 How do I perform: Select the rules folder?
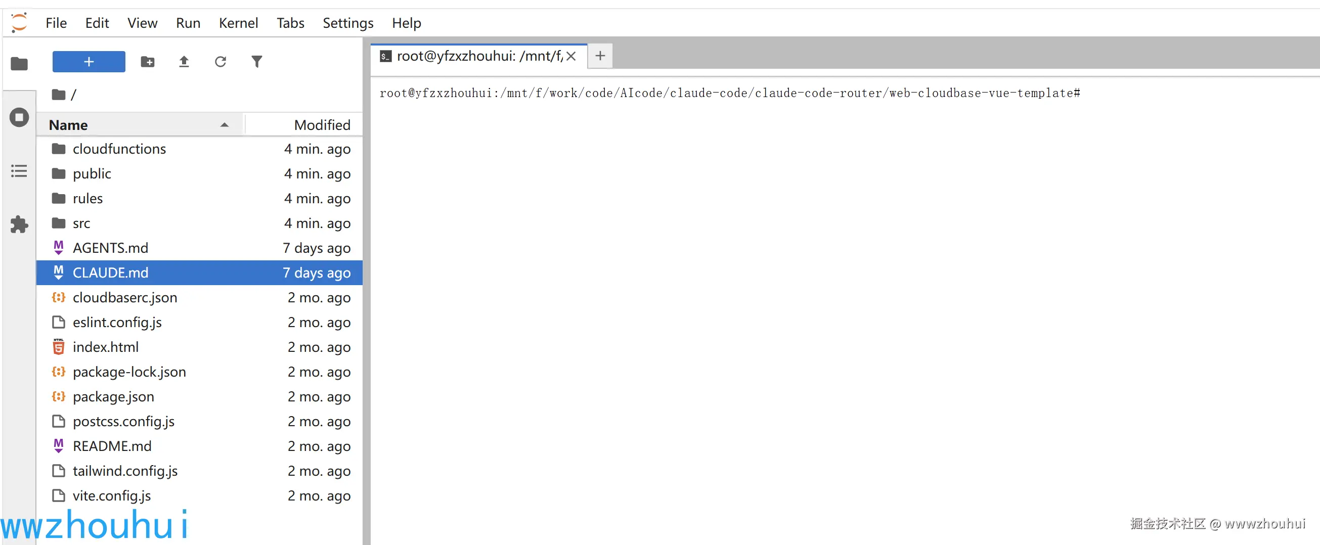(x=199, y=198)
